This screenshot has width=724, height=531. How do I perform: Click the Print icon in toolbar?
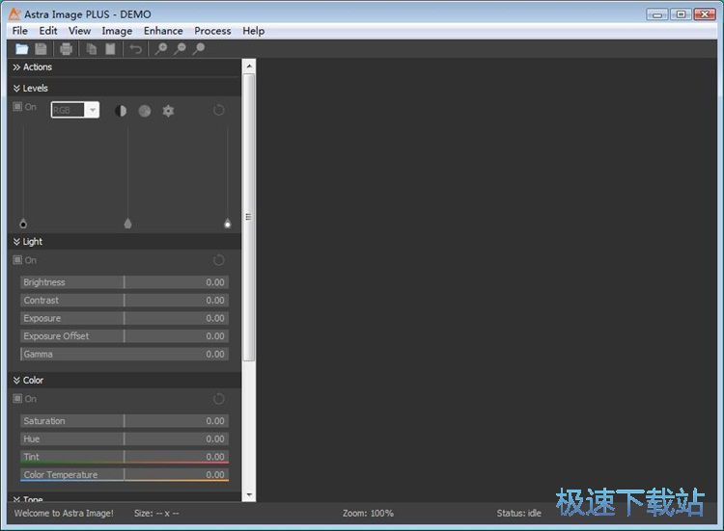coord(66,49)
